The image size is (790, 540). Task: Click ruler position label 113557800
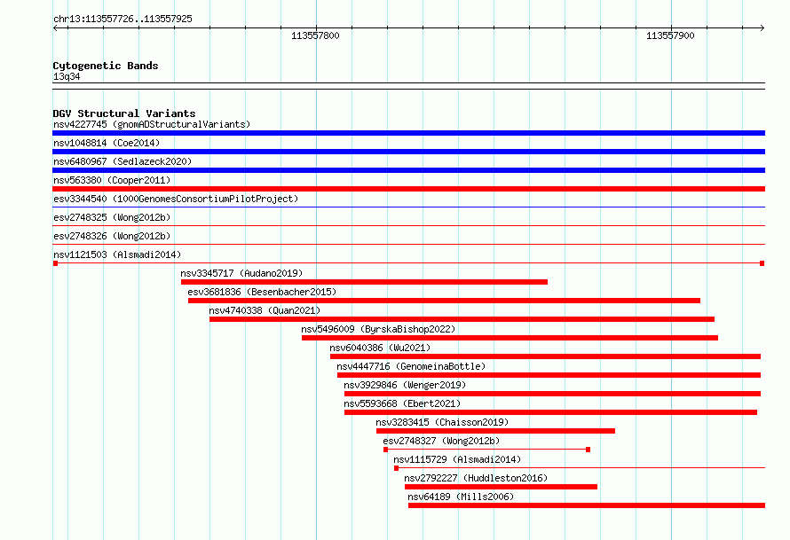tap(315, 35)
